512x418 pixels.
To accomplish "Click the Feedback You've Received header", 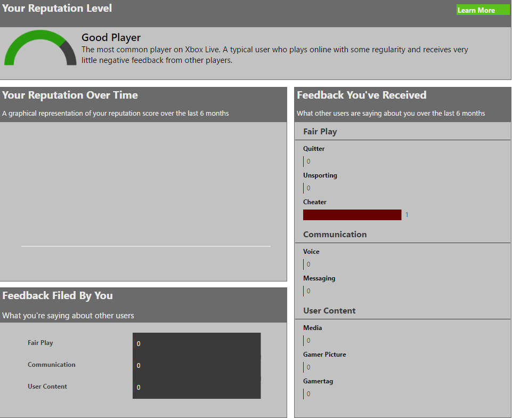I will pos(362,94).
